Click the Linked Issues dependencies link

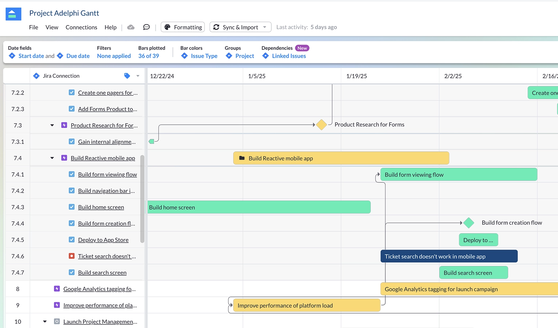click(x=289, y=56)
